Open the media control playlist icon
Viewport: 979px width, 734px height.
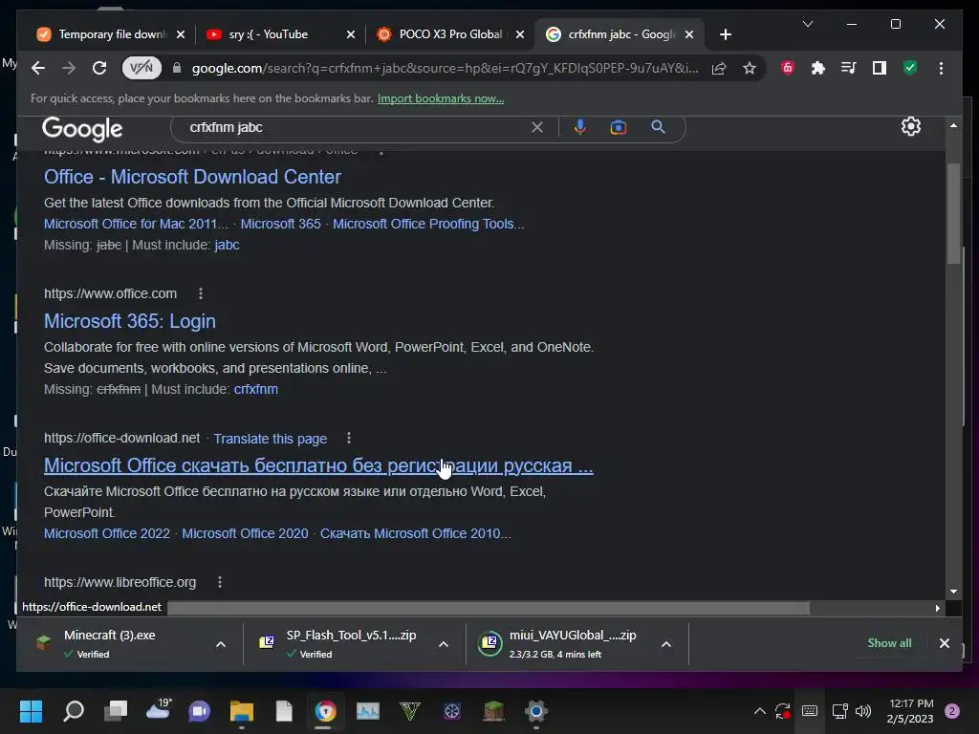click(849, 68)
